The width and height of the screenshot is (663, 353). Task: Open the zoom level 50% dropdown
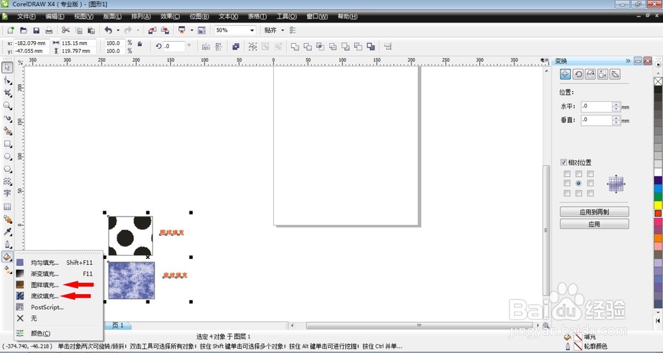252,30
